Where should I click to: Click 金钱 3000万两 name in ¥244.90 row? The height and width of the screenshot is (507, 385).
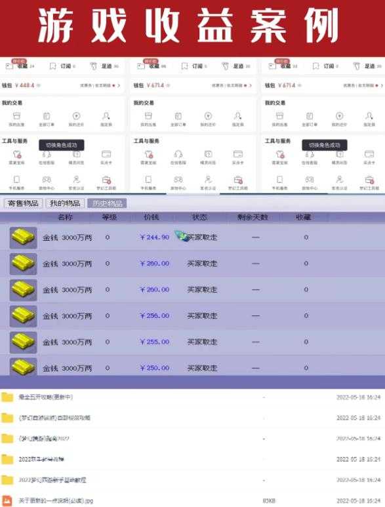[x=68, y=237]
